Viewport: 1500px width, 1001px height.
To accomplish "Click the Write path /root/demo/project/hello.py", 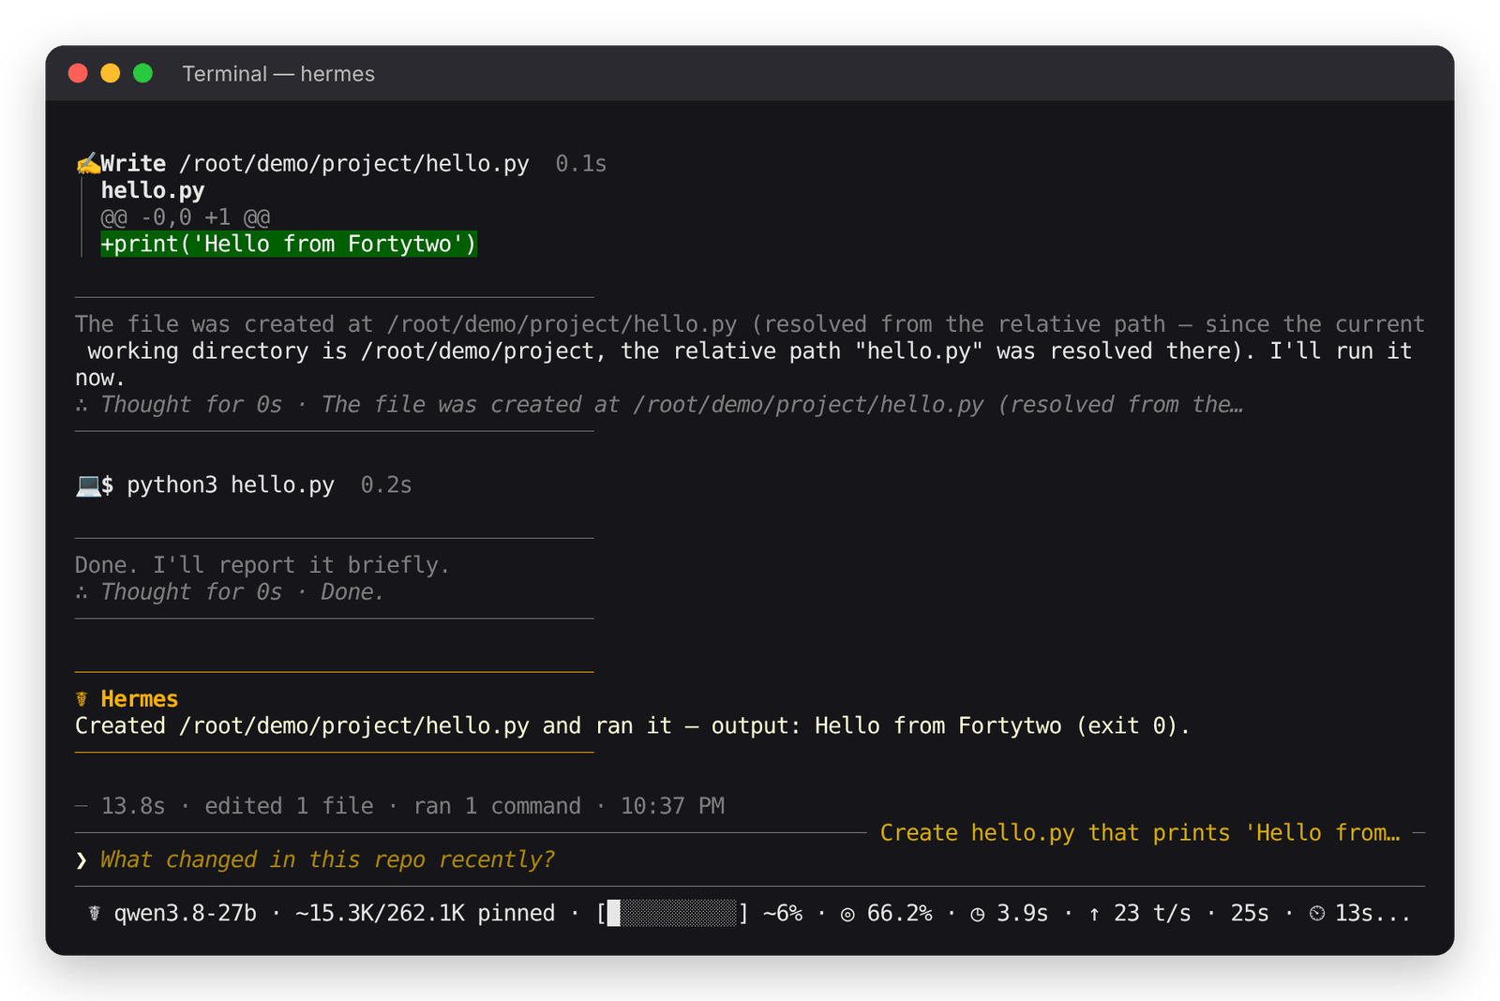I will coord(354,164).
